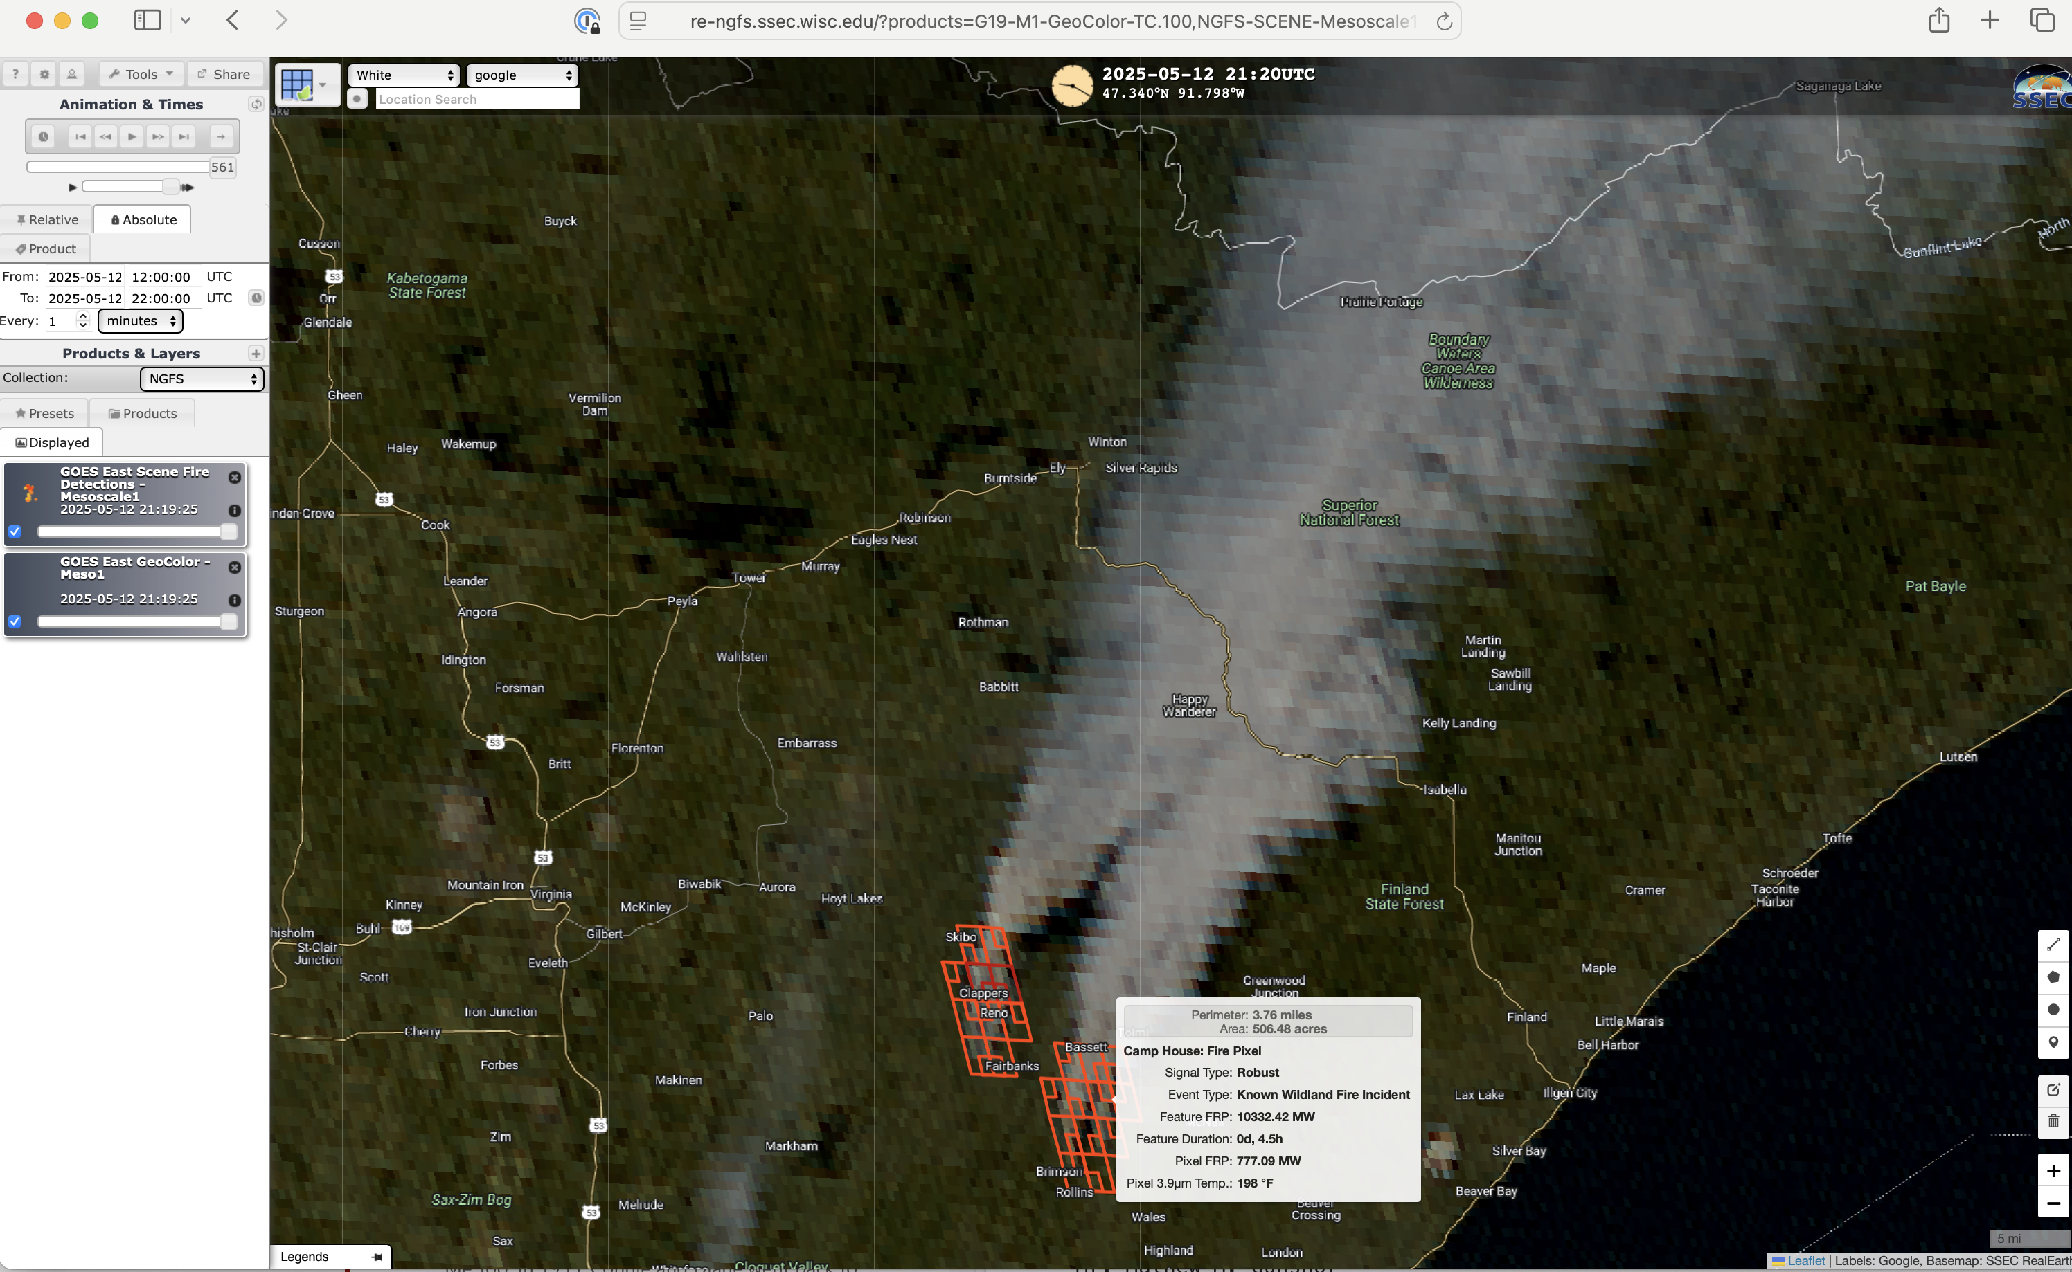Open the settings gear button
2072x1272 pixels.
tap(44, 74)
